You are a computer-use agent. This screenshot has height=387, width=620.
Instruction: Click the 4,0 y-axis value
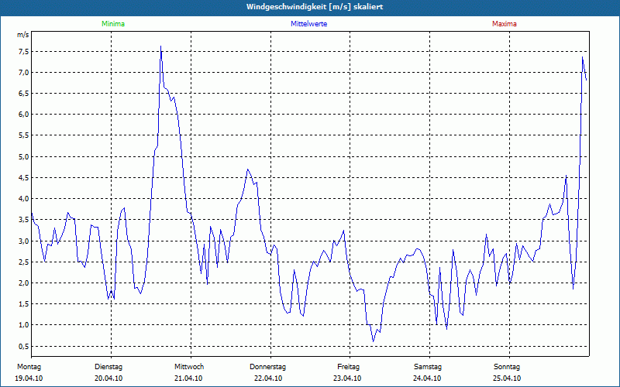(23, 199)
